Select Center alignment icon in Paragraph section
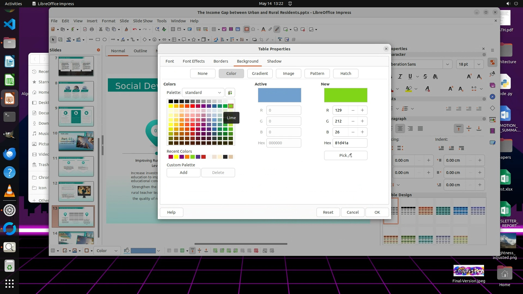Viewport: 523px width, 294px height. (400, 128)
